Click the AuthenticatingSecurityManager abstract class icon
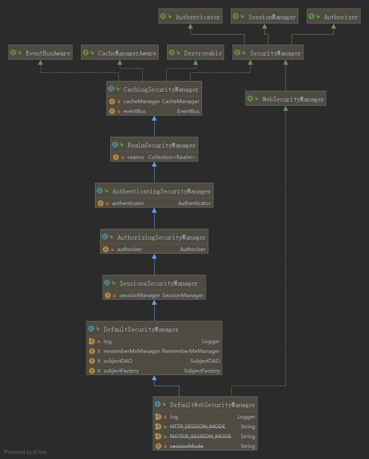 100,191
